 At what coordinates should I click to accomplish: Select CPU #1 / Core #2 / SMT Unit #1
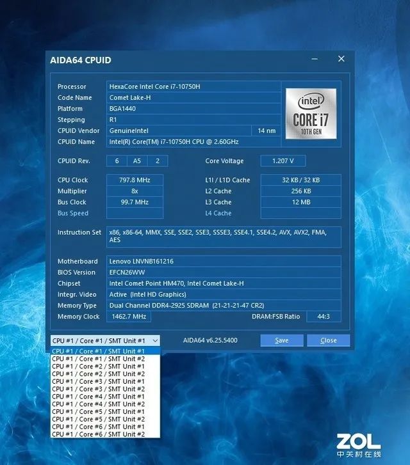[x=105, y=366]
